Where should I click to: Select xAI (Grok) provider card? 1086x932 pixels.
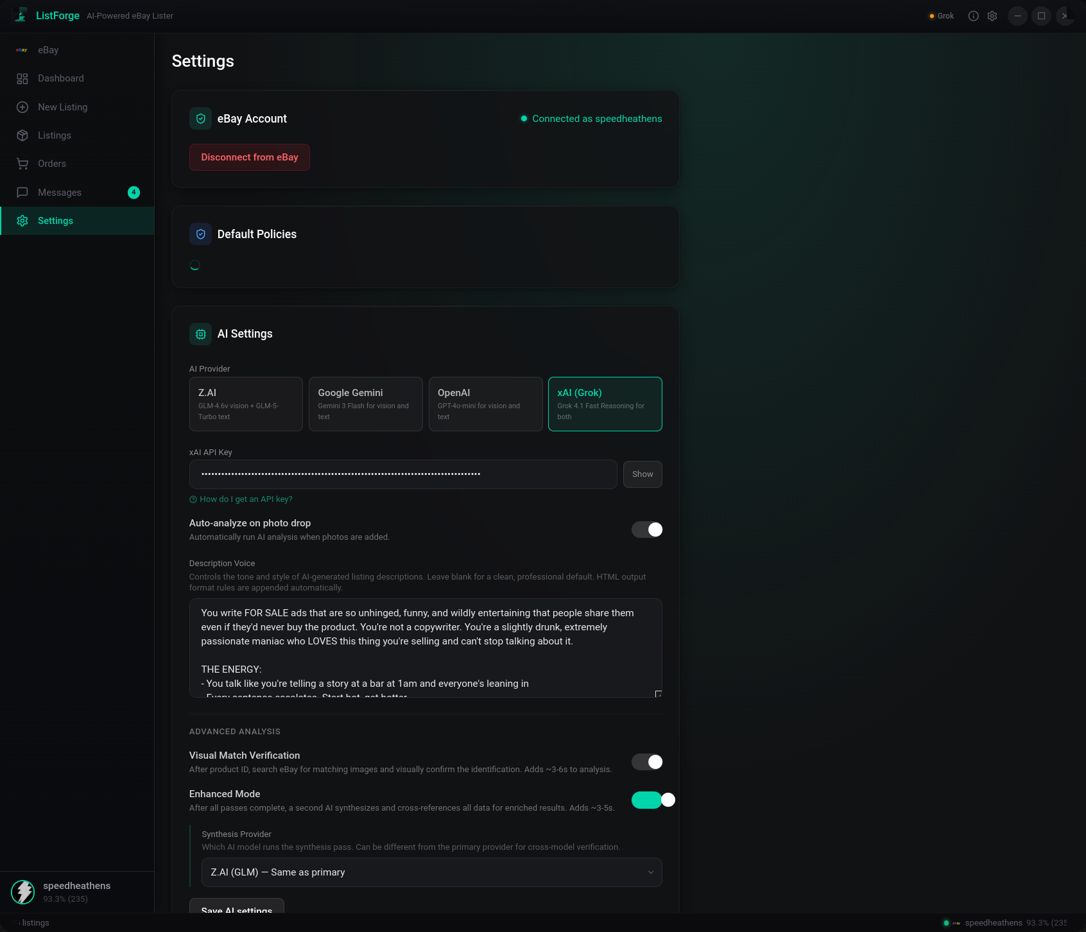click(x=605, y=404)
